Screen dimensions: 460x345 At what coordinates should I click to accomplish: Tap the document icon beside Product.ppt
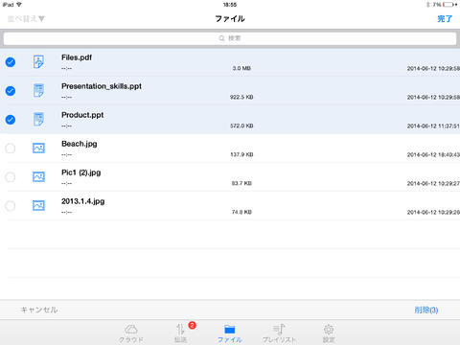[38, 120]
